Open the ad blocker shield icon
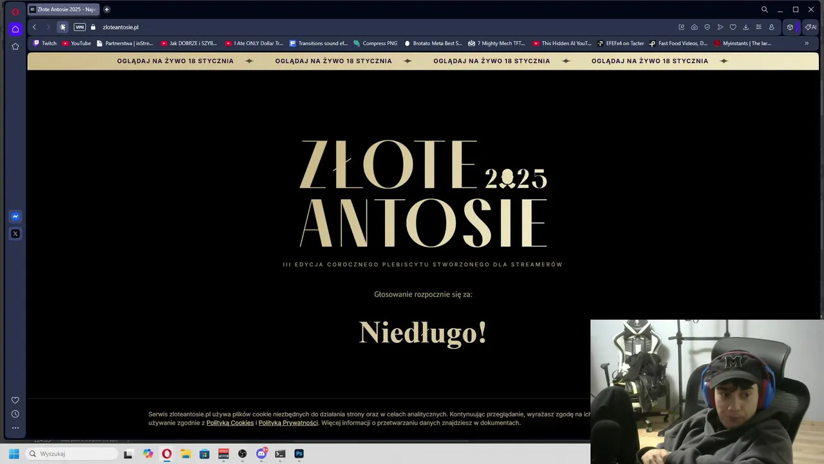Screen dimensions: 824x464 [707, 27]
